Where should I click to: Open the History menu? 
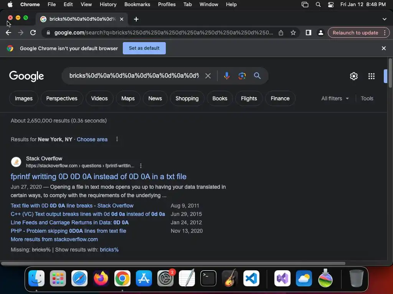point(108,4)
